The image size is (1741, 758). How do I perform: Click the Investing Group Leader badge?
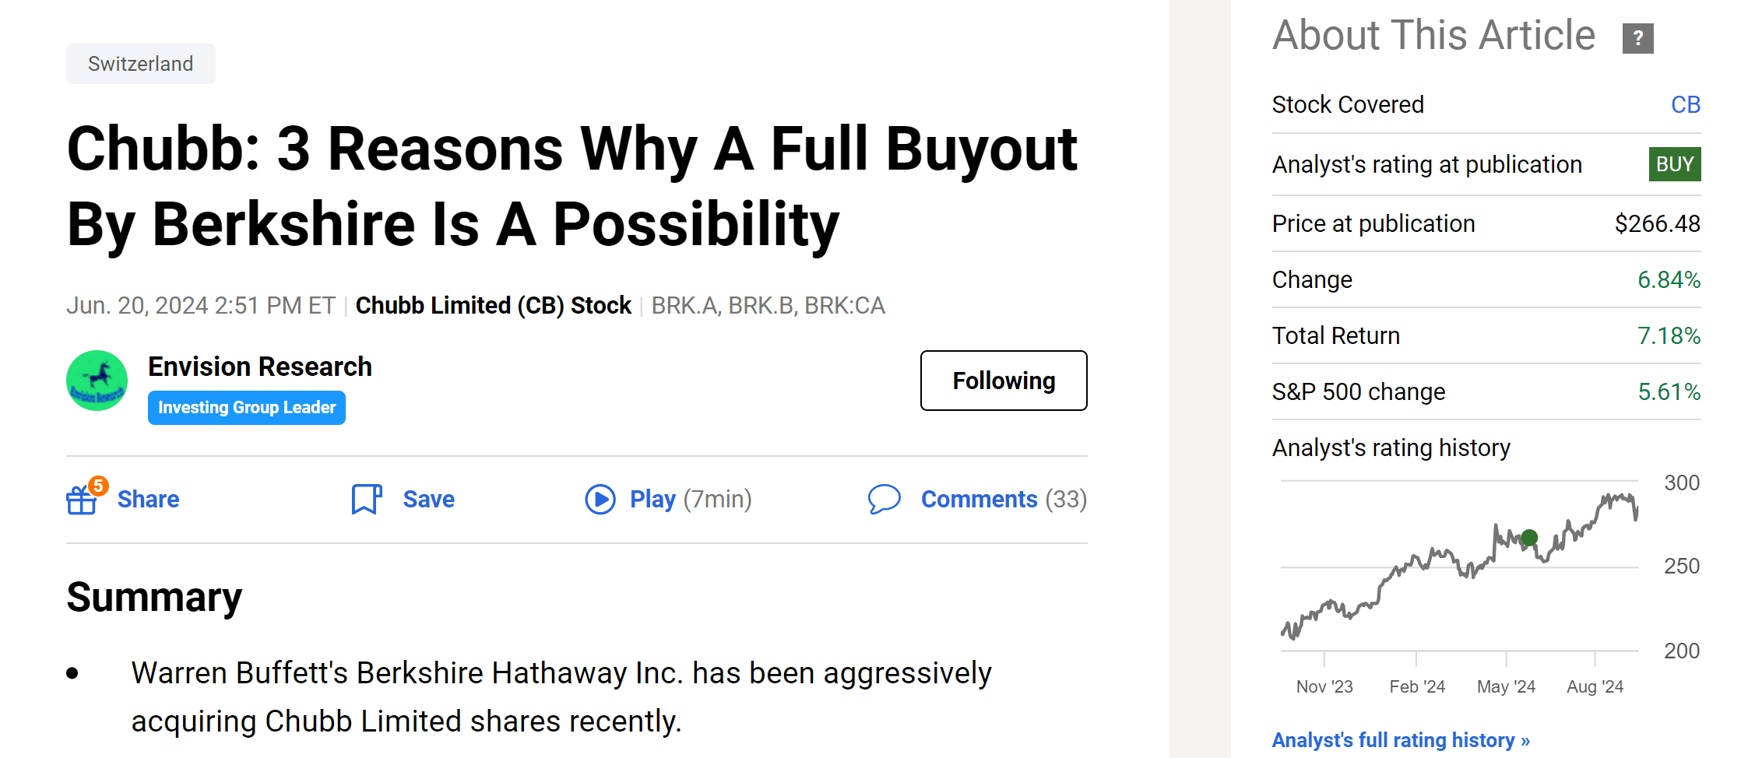tap(246, 407)
